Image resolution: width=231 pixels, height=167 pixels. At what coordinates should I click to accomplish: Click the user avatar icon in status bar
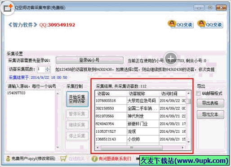click(x=8, y=158)
